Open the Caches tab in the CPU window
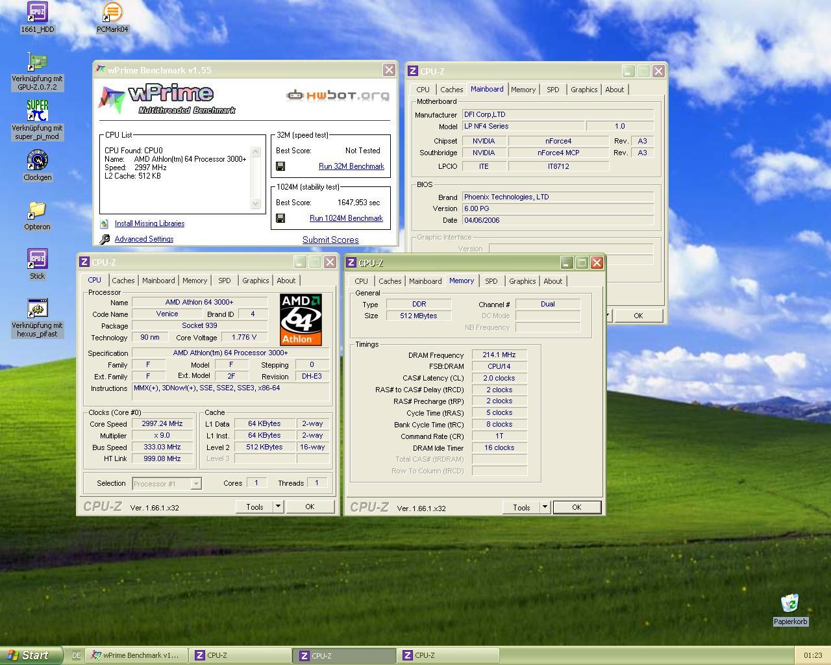Image resolution: width=831 pixels, height=665 pixels. (123, 281)
